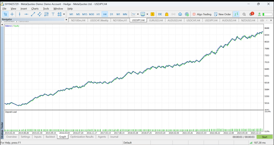The image size is (274, 145).
Task: Close the Strategy Tester panel
Action: (2, 25)
